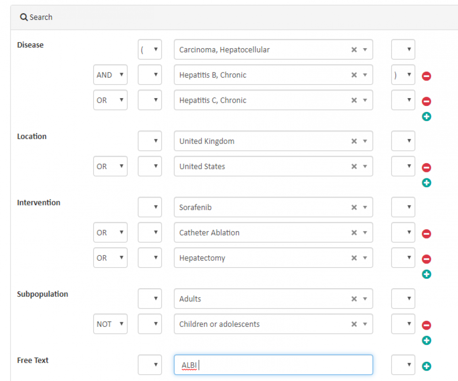Screen dimensions: 458x381
Task: Add another Intervention row
Action: pos(426,274)
